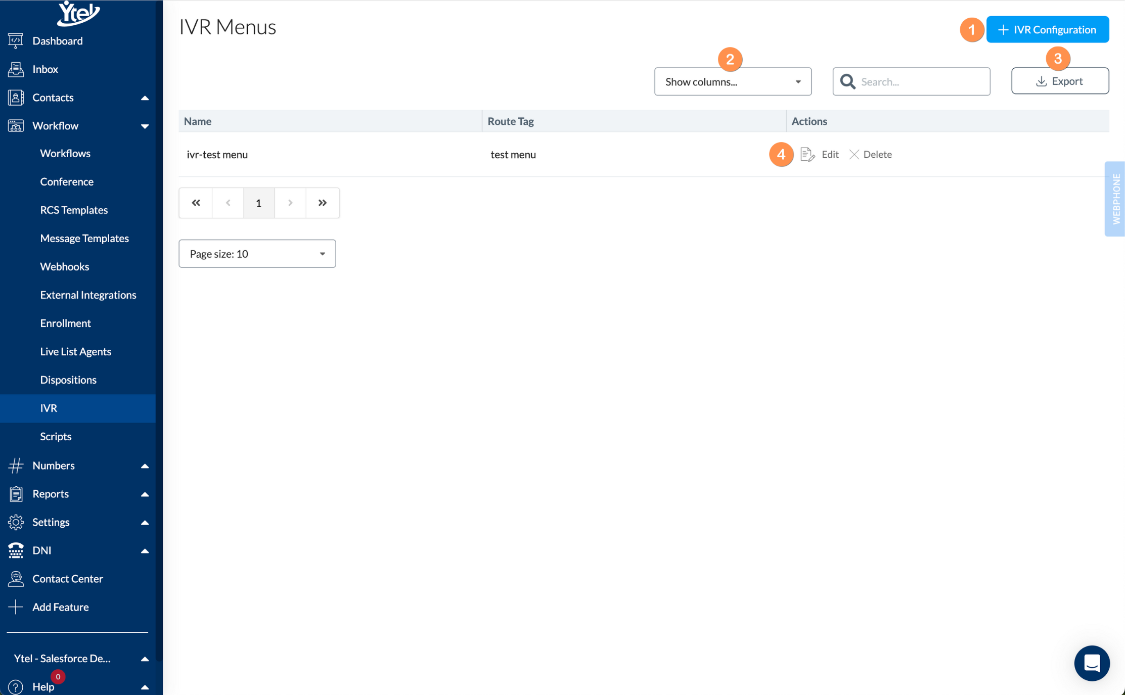The width and height of the screenshot is (1125, 695).
Task: Jump to last page double arrow
Action: click(x=322, y=203)
